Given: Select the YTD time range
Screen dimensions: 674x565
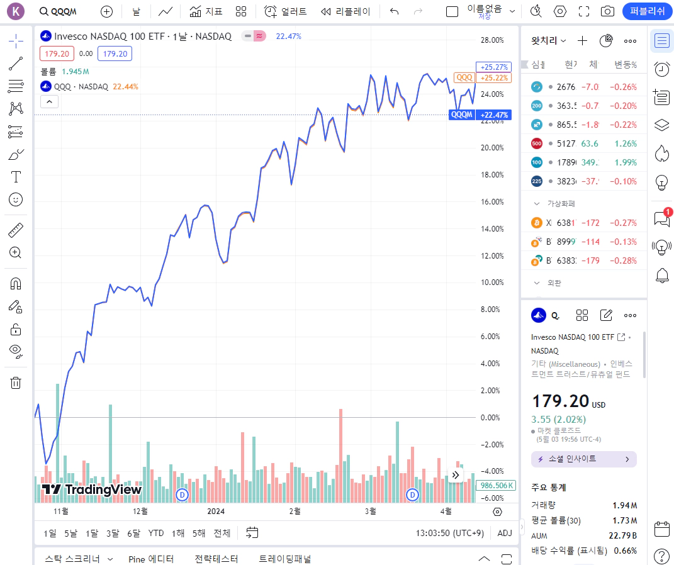Looking at the screenshot, I should 156,533.
